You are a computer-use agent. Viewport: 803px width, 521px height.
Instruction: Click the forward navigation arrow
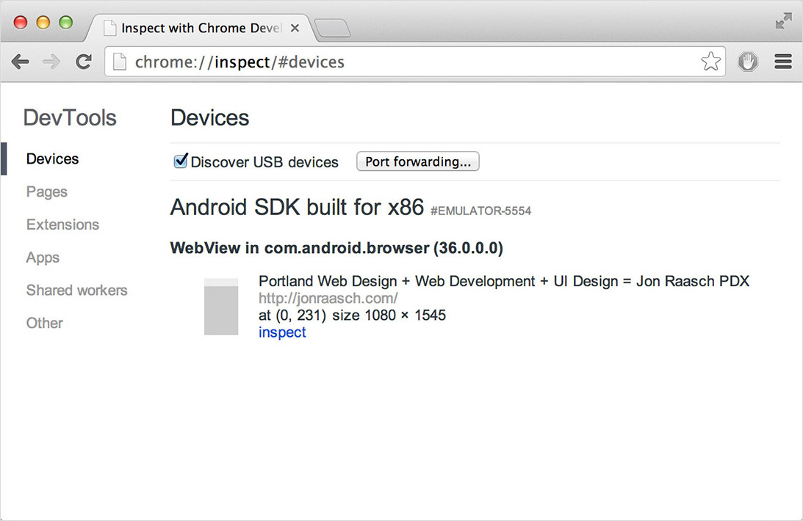pos(51,62)
